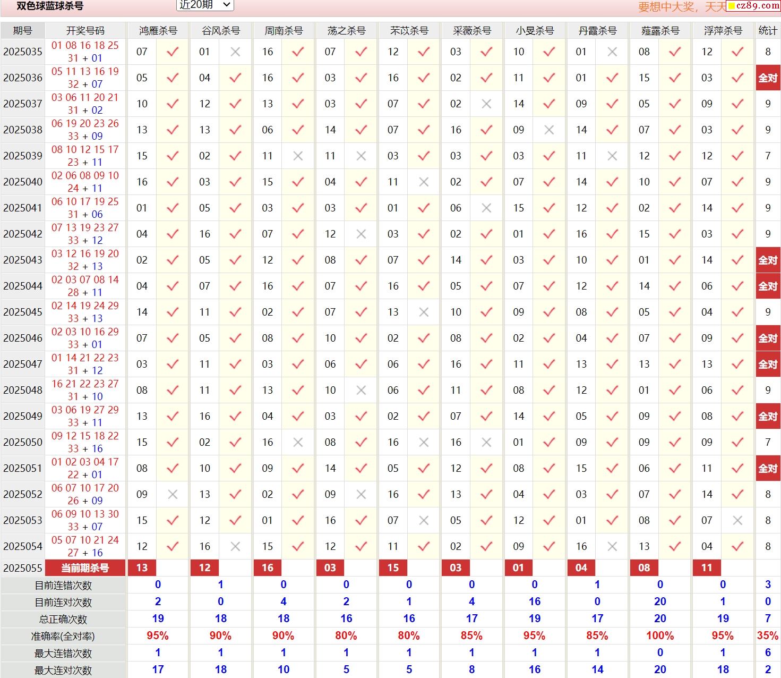Image resolution: width=781 pixels, height=678 pixels.
Task: Select period 2025035 row label
Action: (x=23, y=52)
